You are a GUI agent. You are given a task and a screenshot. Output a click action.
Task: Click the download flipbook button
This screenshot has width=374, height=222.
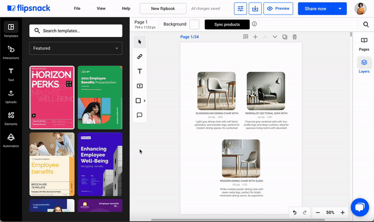point(255,9)
